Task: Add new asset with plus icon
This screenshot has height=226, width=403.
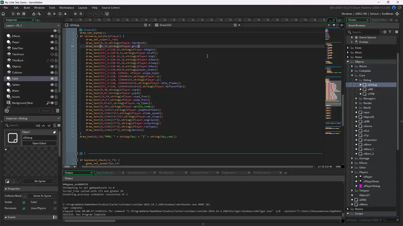Action: 385,32
